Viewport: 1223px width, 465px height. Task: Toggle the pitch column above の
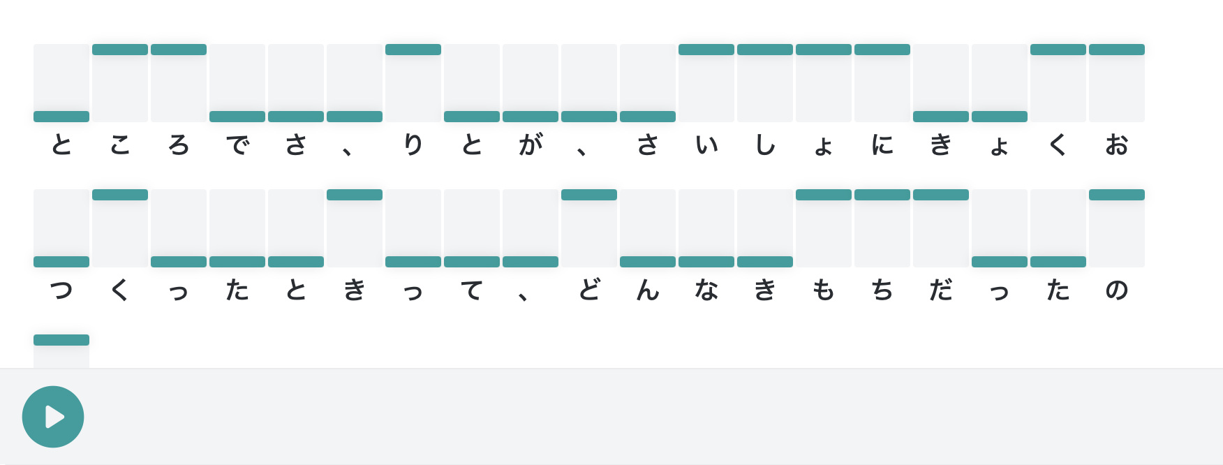(x=1117, y=228)
